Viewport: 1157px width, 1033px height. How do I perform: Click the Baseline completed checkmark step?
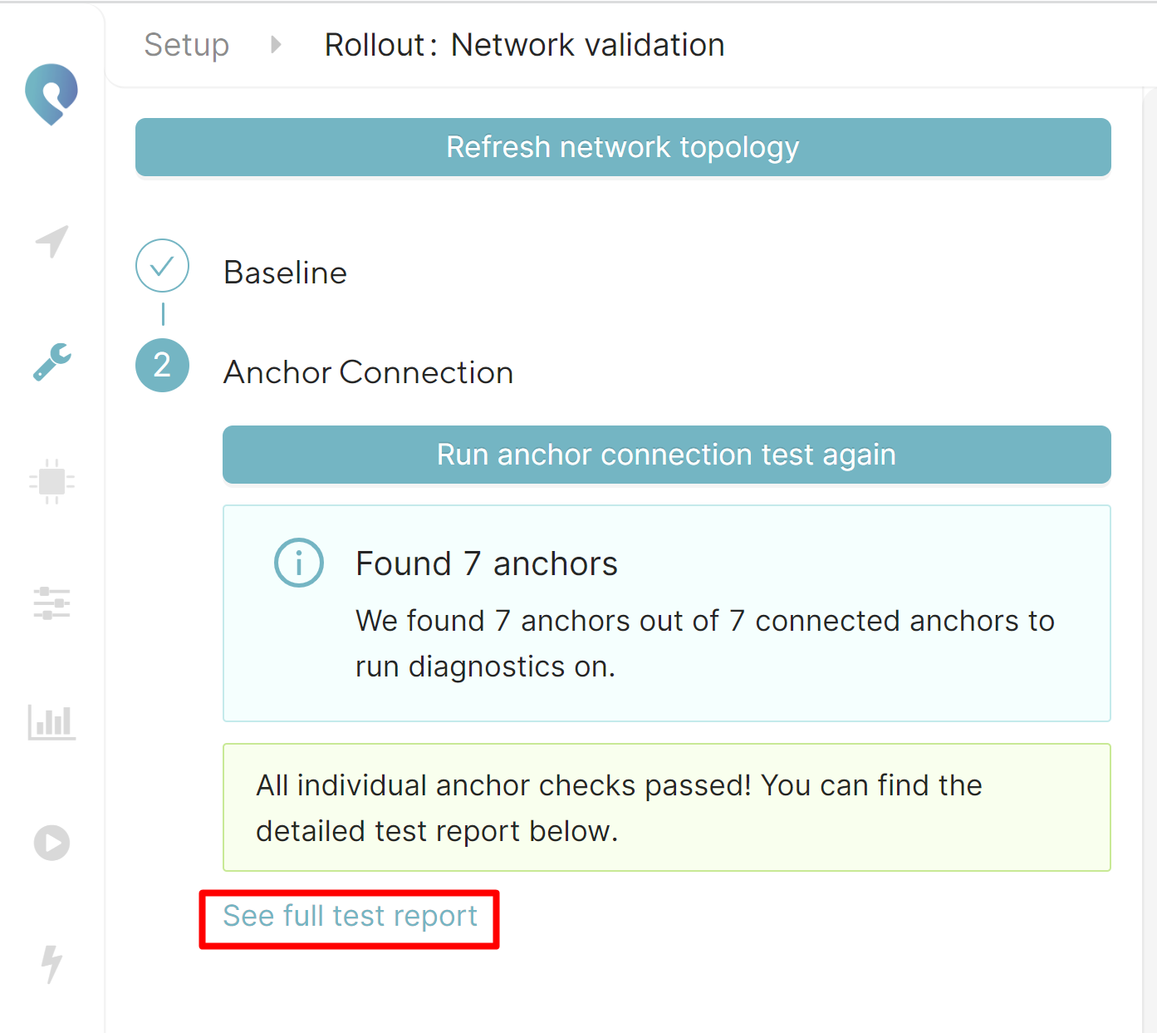162,266
